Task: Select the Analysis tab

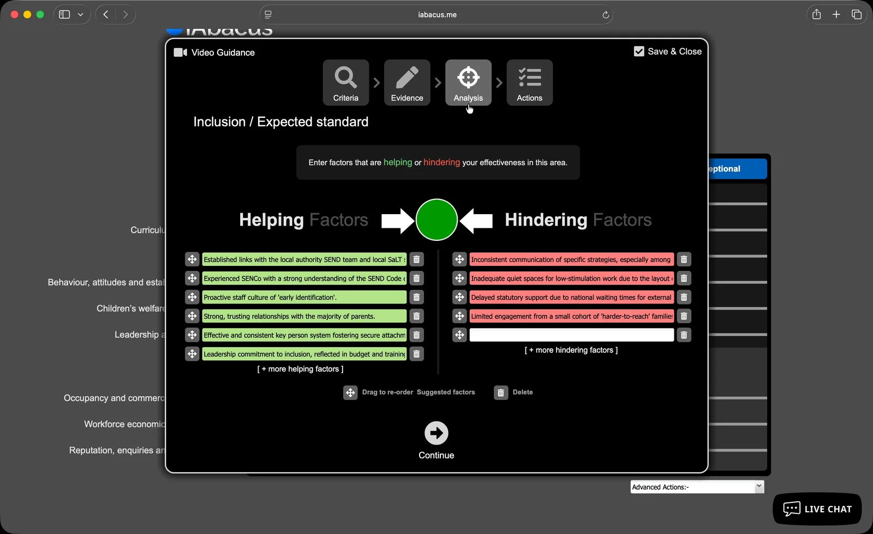Action: tap(468, 83)
